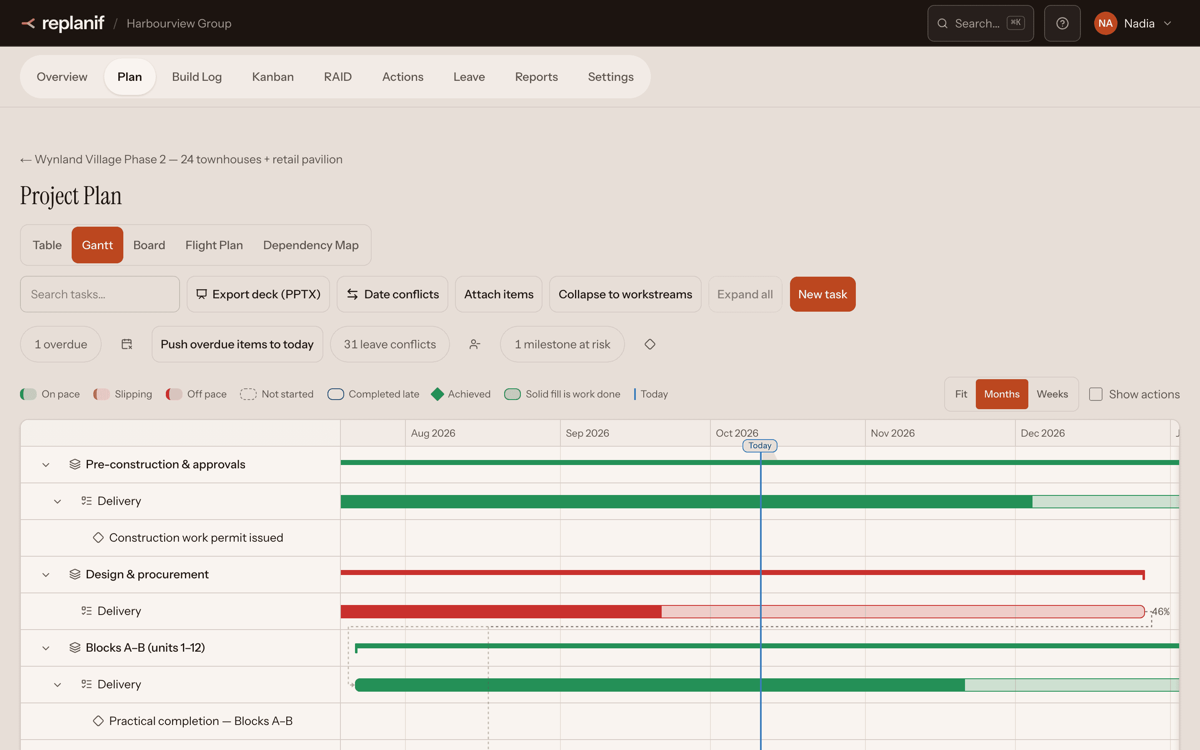
Task: Collapse Delivery under Blocks A–B
Action: [57, 685]
